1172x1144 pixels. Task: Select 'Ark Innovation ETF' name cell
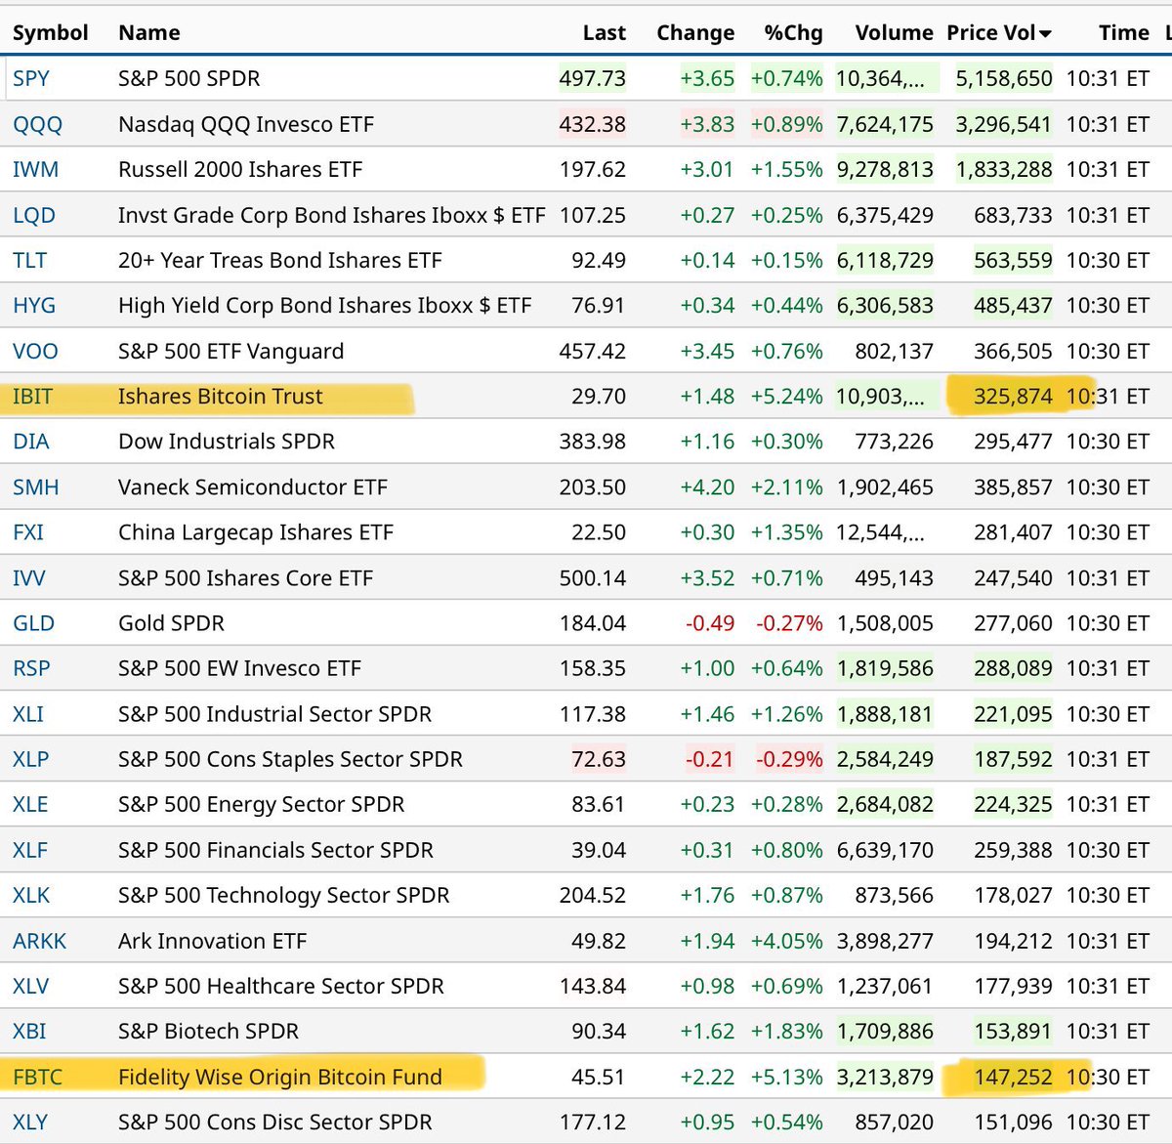tap(213, 941)
